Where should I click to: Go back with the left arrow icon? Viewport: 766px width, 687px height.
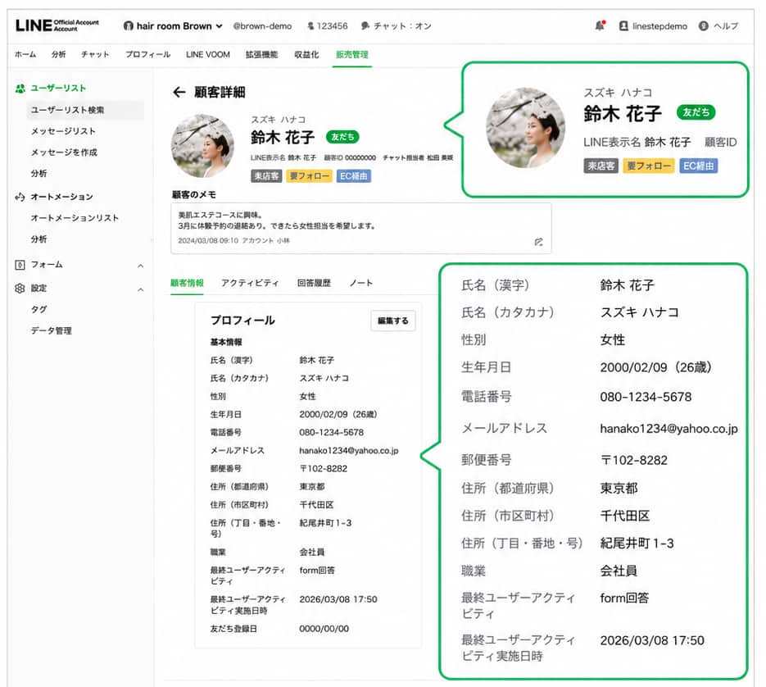click(x=179, y=92)
